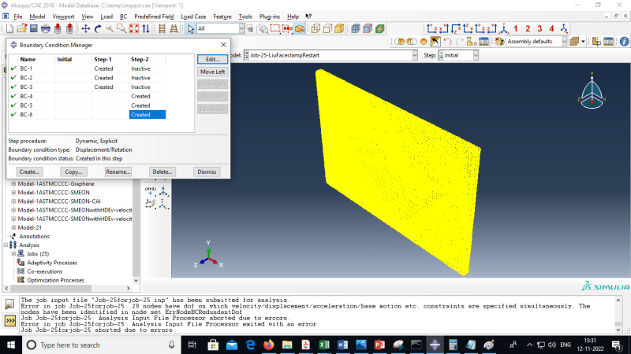Apply custom view 2
Image resolution: width=631 pixels, height=354 pixels.
click(528, 28)
